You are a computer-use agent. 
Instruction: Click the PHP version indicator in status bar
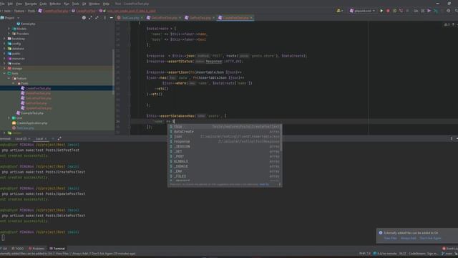(365, 254)
